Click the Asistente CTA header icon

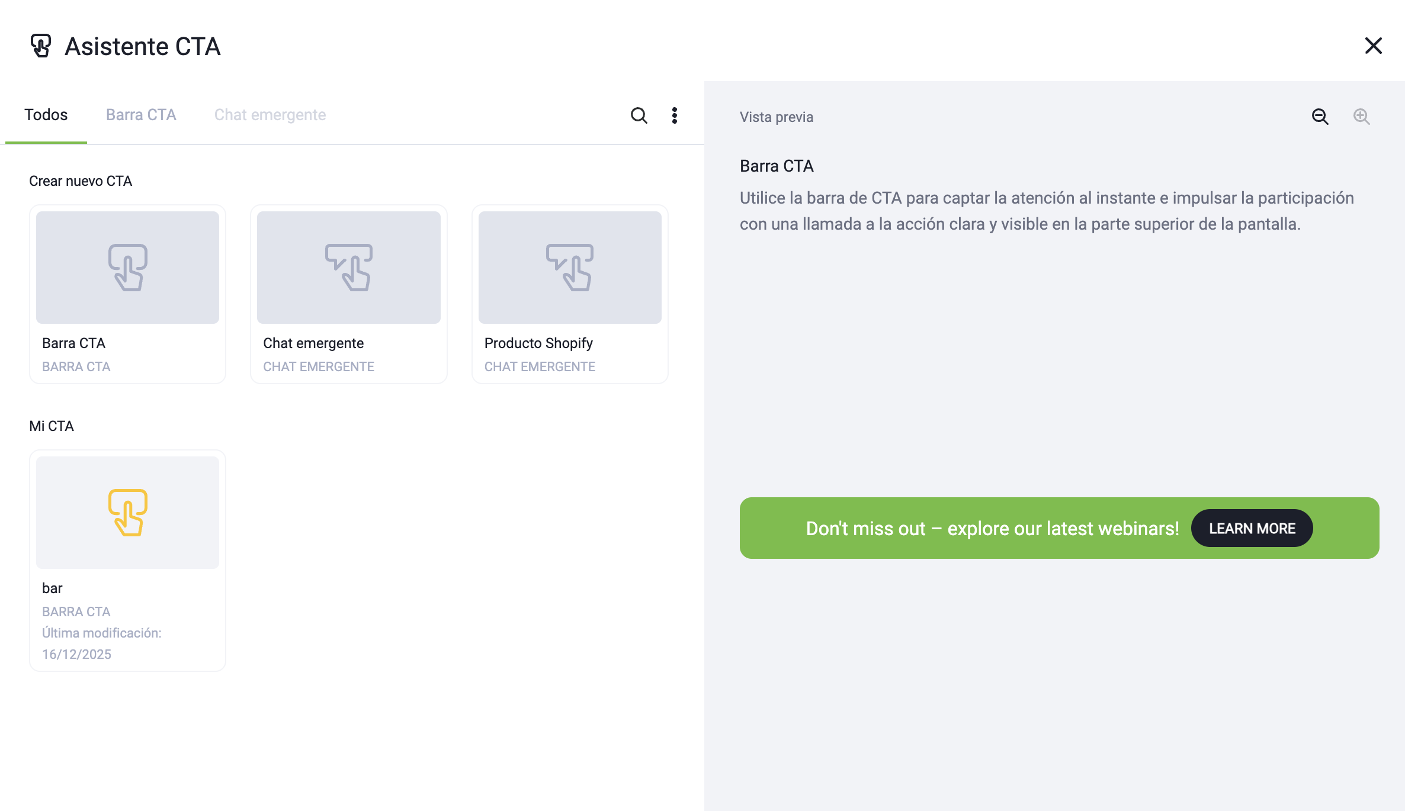pos(41,46)
